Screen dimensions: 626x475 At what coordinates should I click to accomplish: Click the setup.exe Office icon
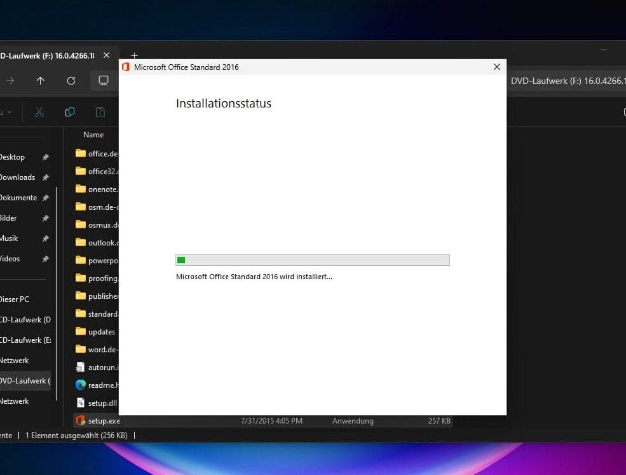tap(81, 421)
